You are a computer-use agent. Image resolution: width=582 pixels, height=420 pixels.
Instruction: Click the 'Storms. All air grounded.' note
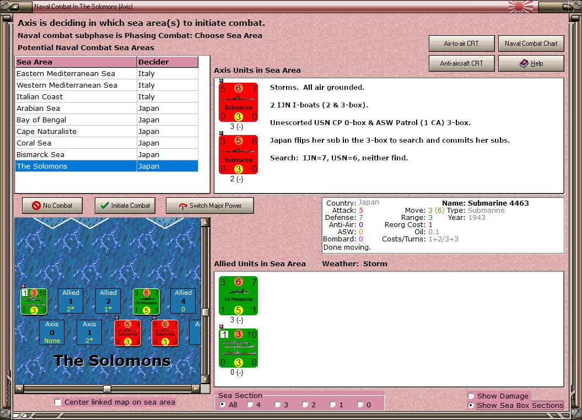(317, 87)
